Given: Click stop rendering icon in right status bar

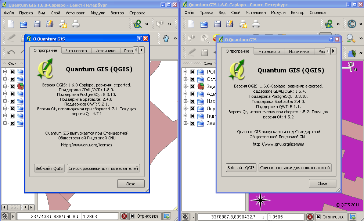Looking at the screenshot, I should [310, 217].
